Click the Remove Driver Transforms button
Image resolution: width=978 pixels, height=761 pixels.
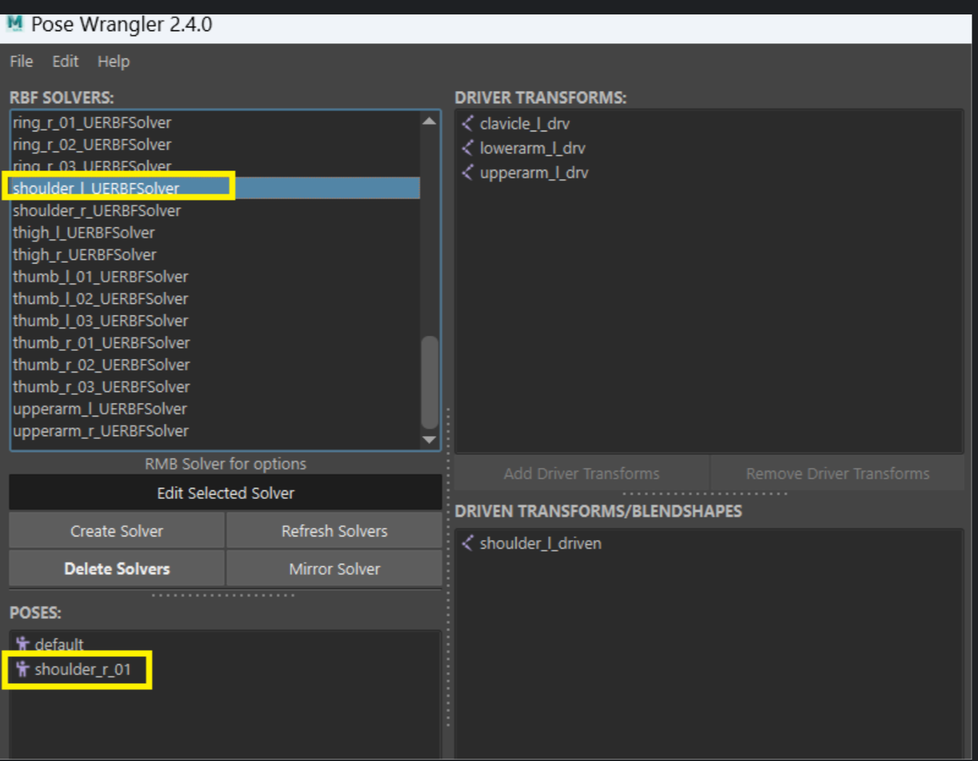[x=837, y=473]
